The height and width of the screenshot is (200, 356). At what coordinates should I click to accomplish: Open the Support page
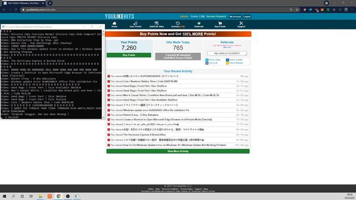(x=241, y=24)
